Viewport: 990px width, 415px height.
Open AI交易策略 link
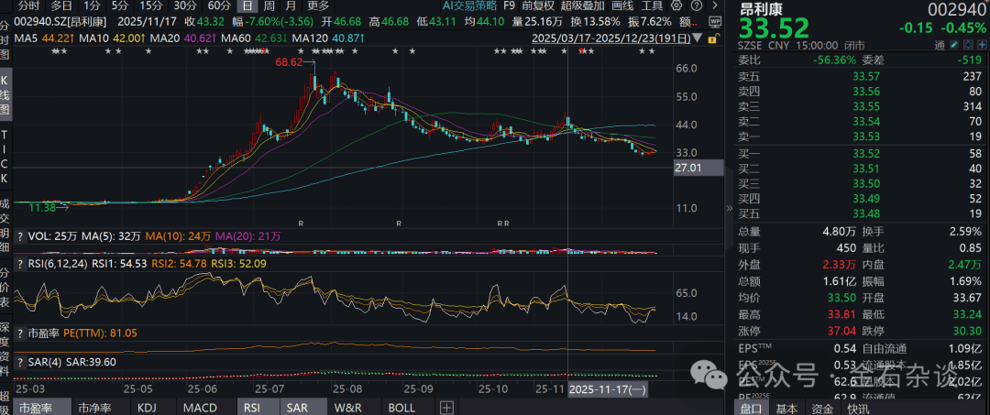[x=468, y=5]
